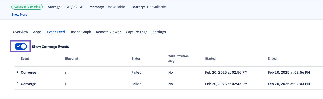Expand the 02:56 PM Converge event row
This screenshot has height=99, width=323.
18,72
